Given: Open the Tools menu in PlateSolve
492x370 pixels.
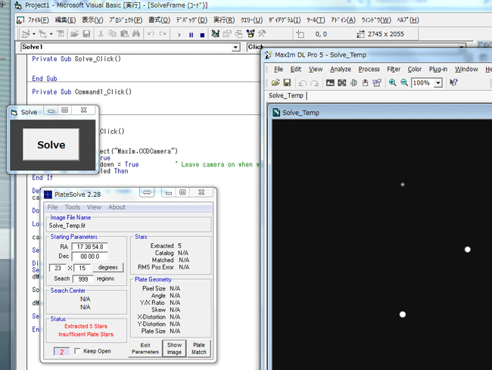Looking at the screenshot, I should 72,207.
